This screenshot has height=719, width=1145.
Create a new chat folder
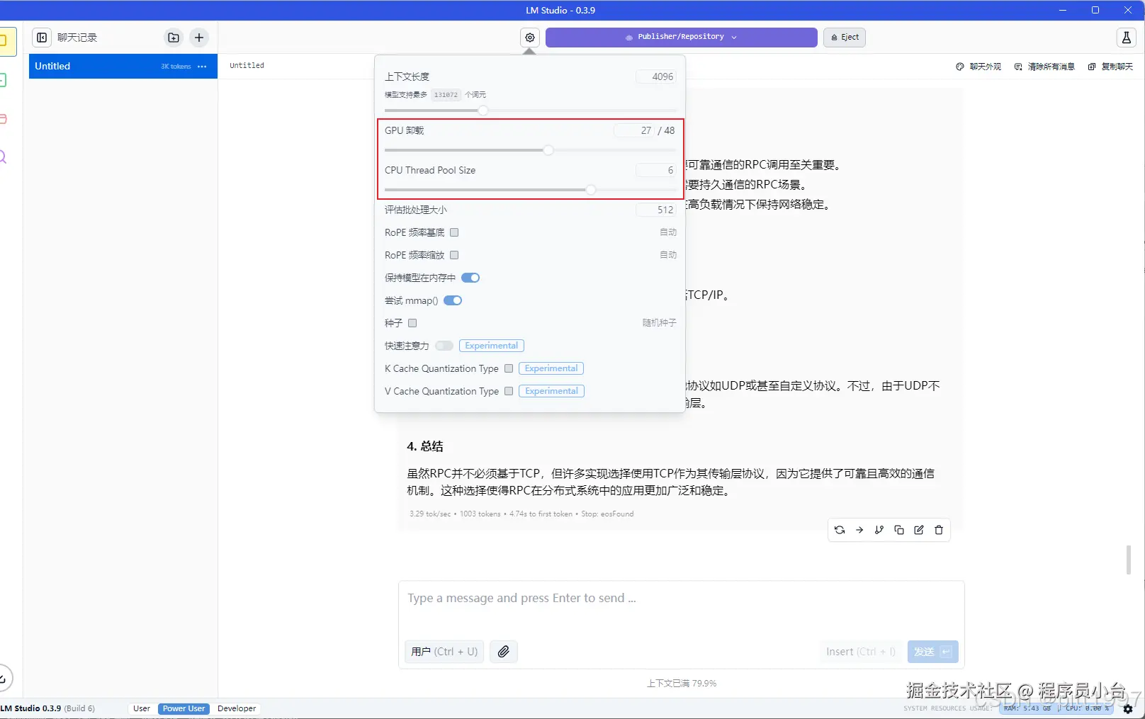tap(174, 38)
